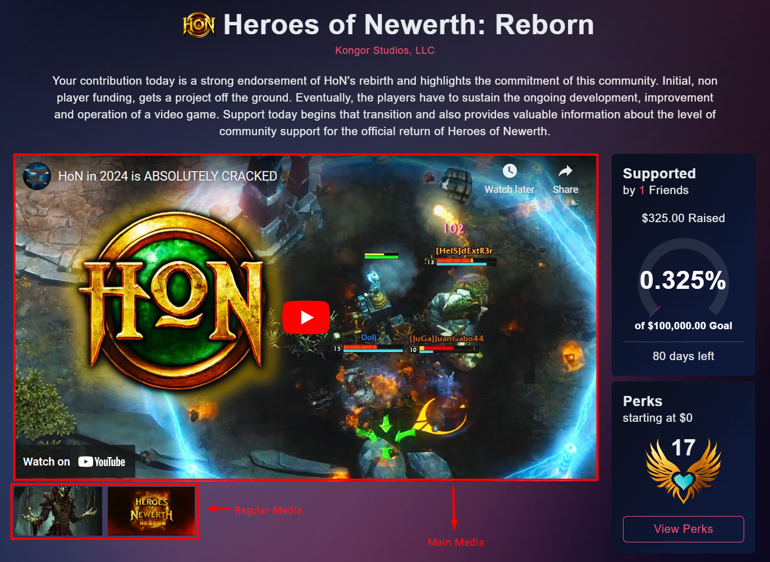Click the Share arrow icon on the video
The height and width of the screenshot is (562, 770).
coord(565,171)
